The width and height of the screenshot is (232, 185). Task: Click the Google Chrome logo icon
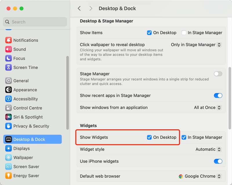181,176
